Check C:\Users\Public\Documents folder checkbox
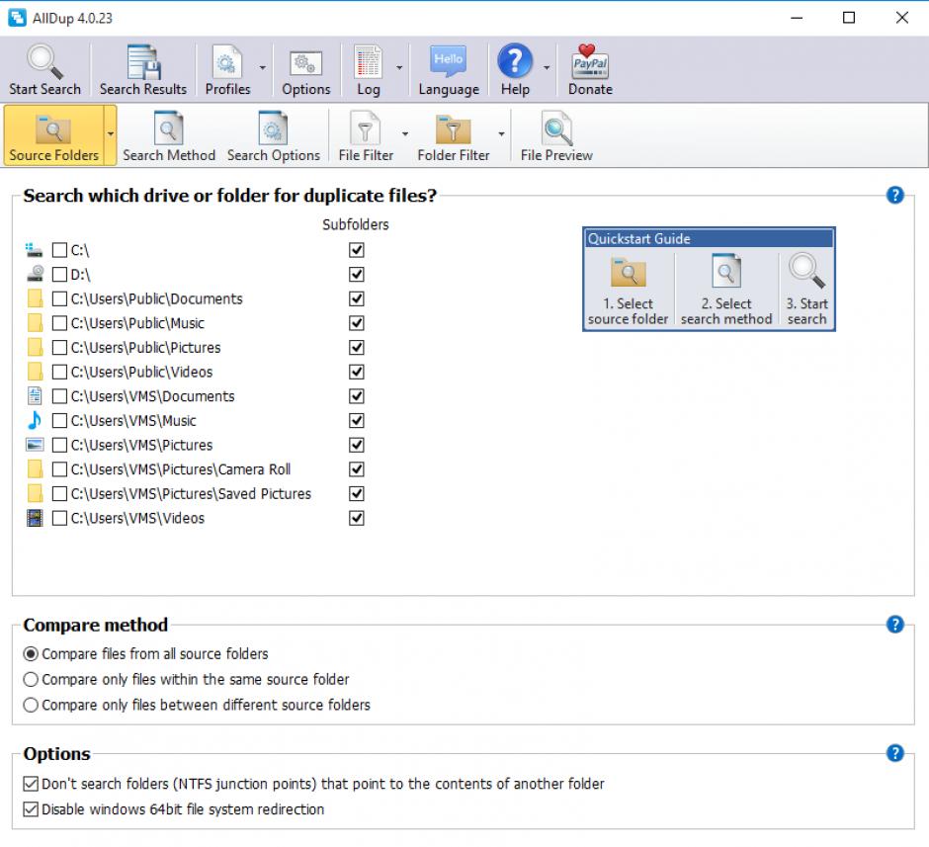Screen dimensions: 929x847 [x=59, y=298]
